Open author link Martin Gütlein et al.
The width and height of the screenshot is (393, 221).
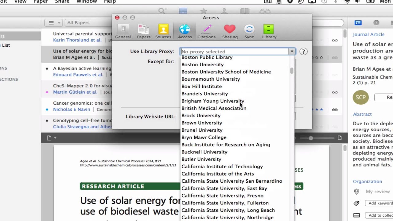[75, 92]
